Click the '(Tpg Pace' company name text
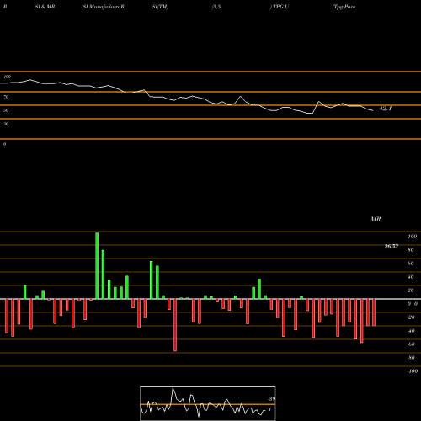This screenshot has height=421, width=421. (x=344, y=7)
